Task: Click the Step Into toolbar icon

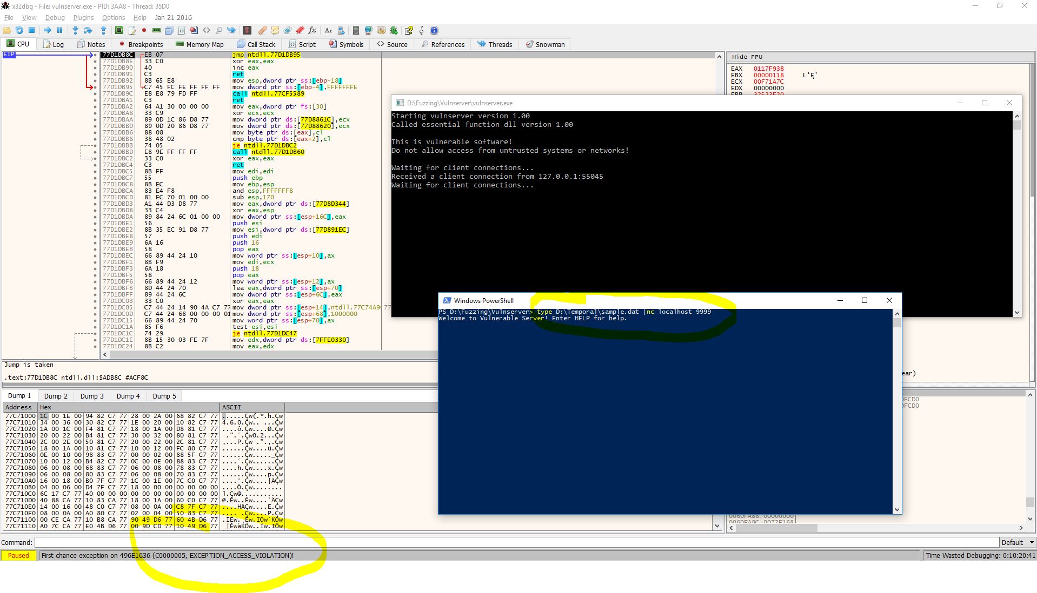Action: (x=75, y=30)
